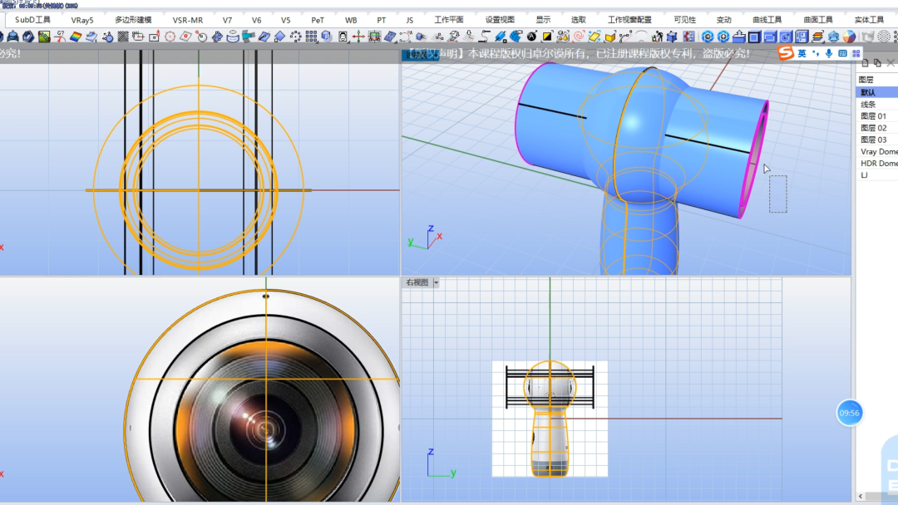Click the stacked colored layers icon
The width and height of the screenshot is (898, 505).
(x=817, y=37)
